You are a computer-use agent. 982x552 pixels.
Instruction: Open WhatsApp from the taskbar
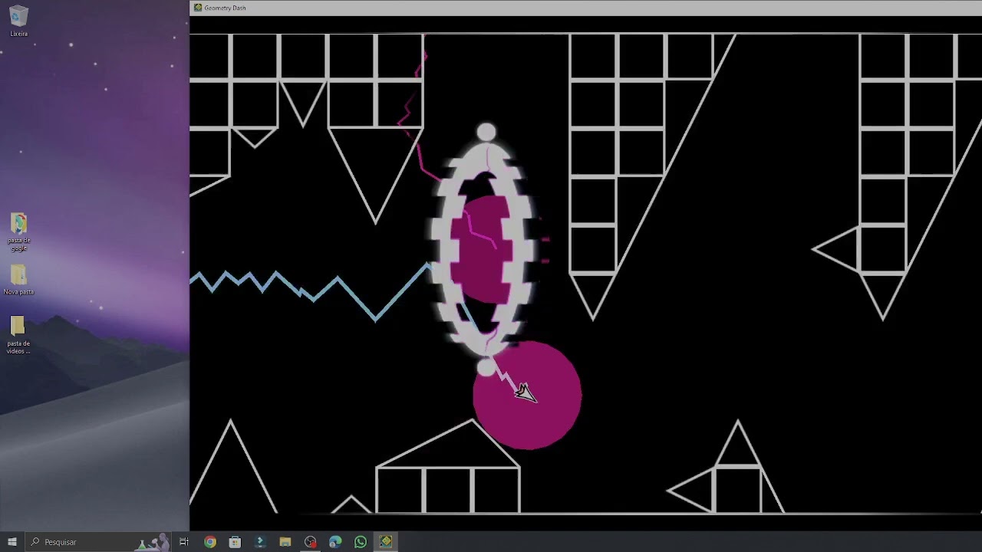tap(361, 542)
